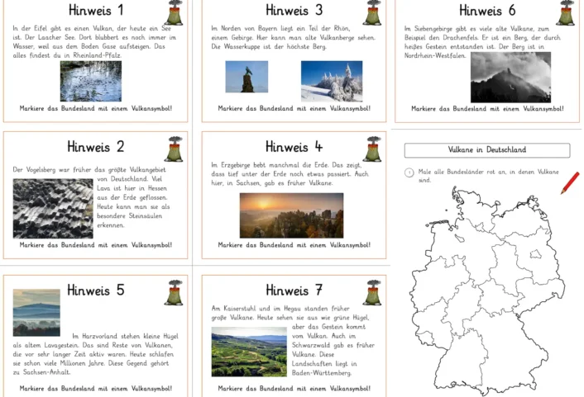584x397 pixels.
Task: Select the snowy trees photo in Hinweis 3
Action: (331, 81)
